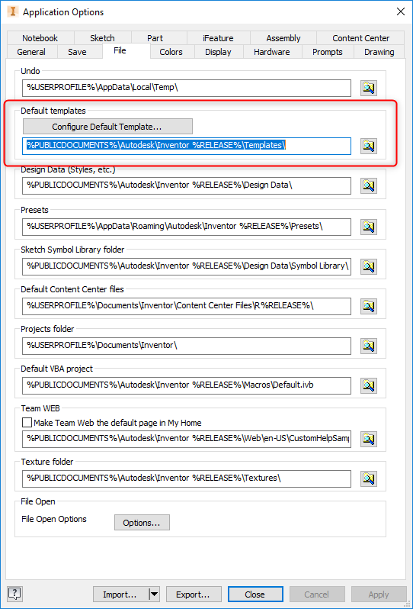Screen dimensions: 413x609
Task: Browse for Default Content Center files folder
Action: (x=368, y=306)
